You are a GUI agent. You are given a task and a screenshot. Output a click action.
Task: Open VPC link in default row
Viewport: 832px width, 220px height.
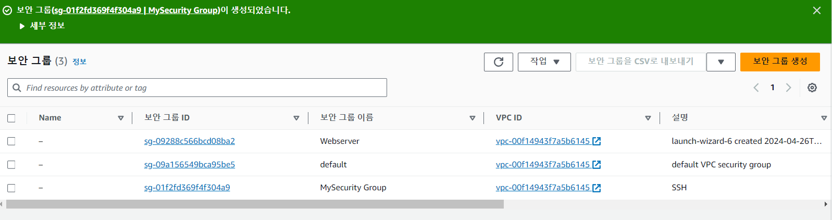click(543, 165)
